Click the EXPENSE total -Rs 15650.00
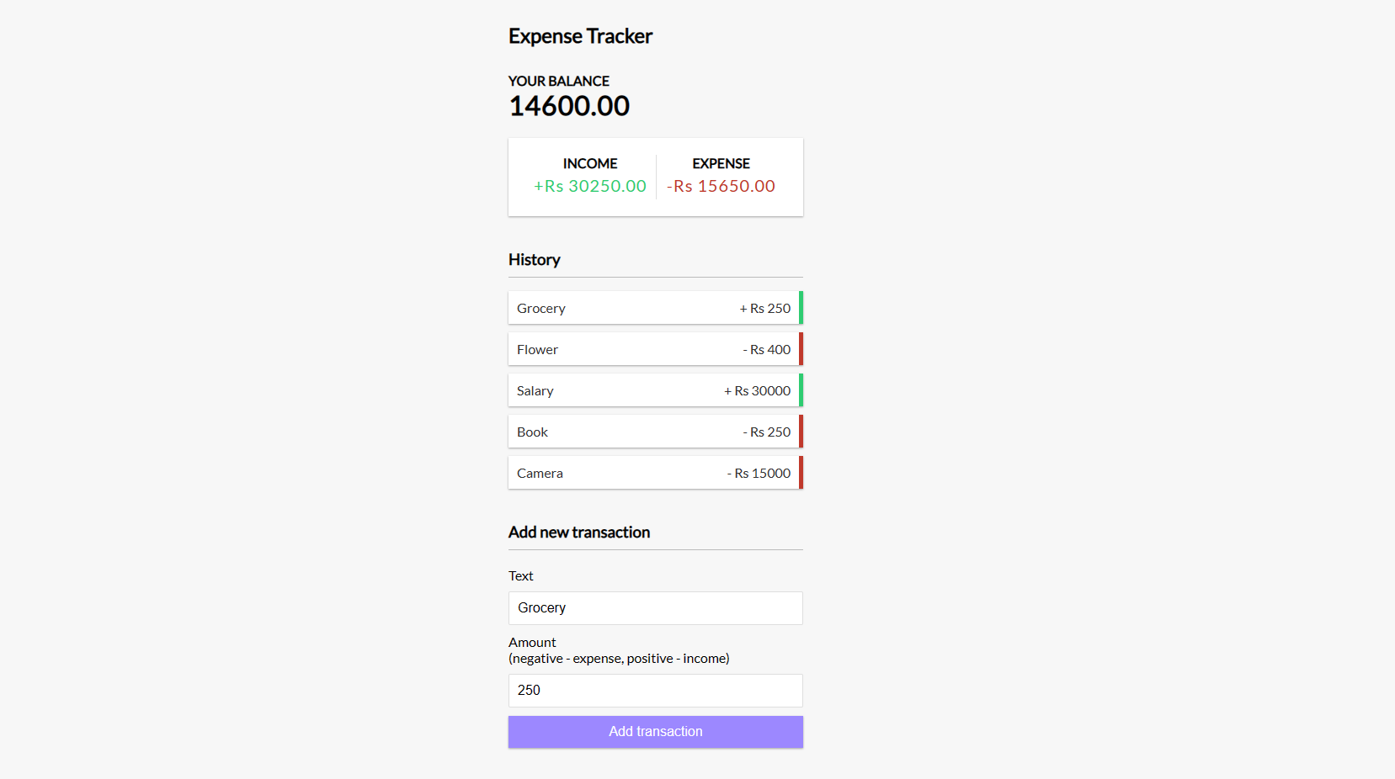The image size is (1395, 779). (x=721, y=186)
